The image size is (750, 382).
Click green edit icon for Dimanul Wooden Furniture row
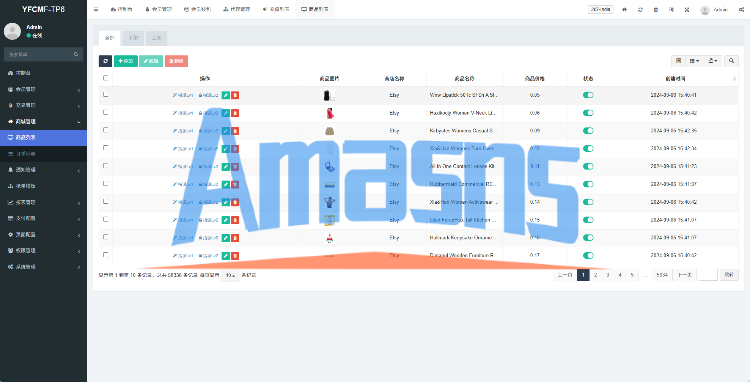(226, 256)
